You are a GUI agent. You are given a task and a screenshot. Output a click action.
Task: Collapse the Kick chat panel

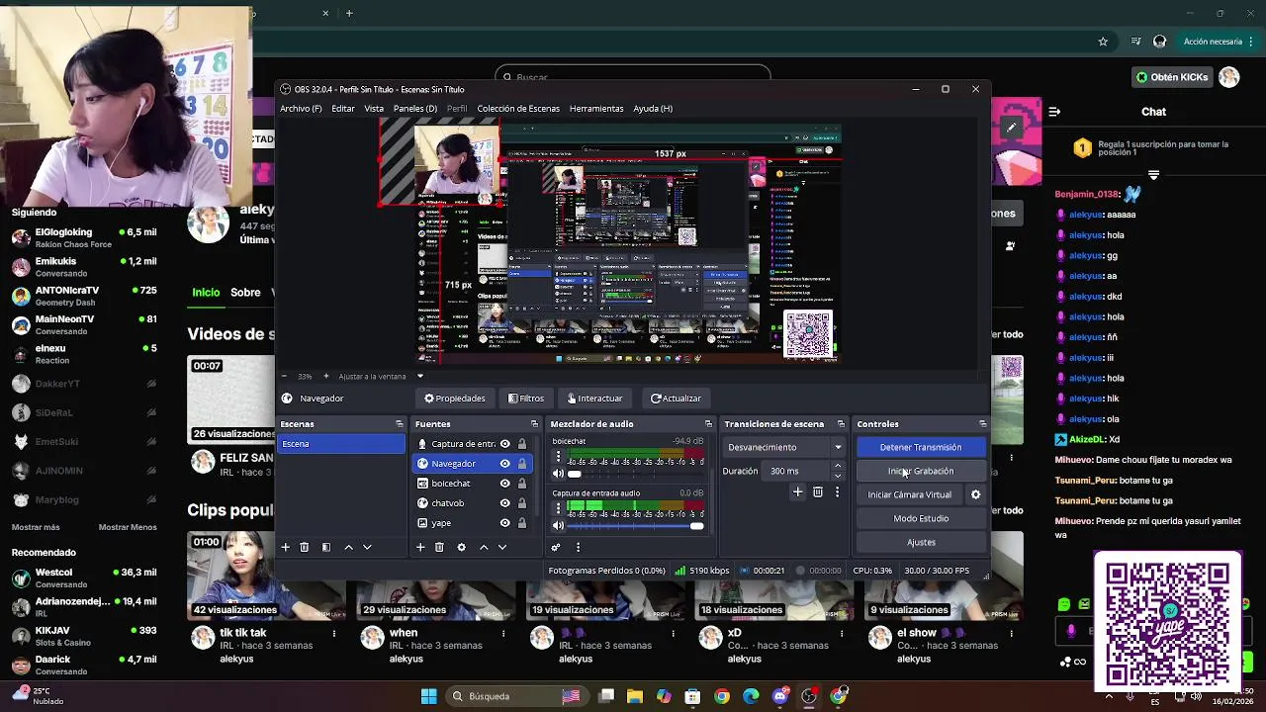point(1054,112)
